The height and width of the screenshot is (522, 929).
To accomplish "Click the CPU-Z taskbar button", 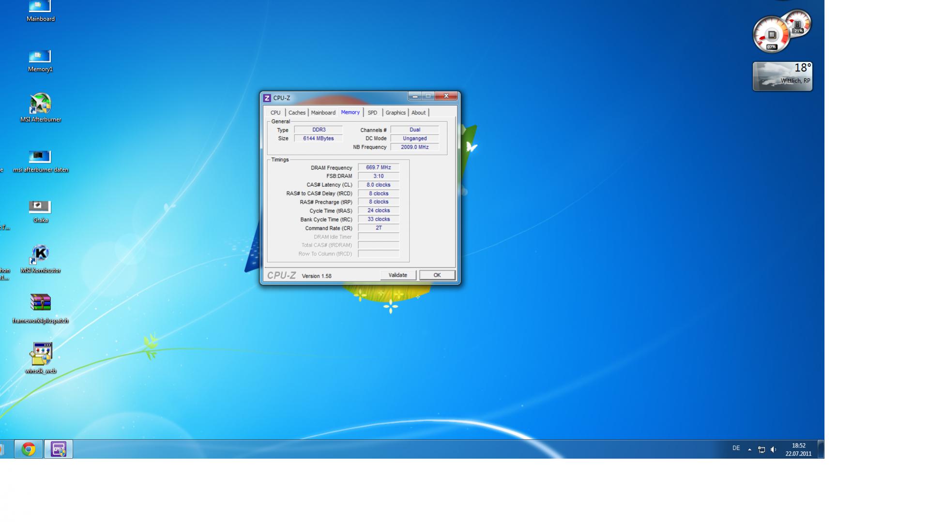I will click(59, 449).
